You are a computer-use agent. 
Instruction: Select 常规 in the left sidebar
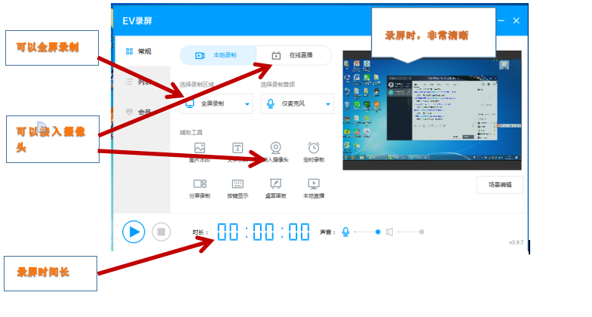139,51
